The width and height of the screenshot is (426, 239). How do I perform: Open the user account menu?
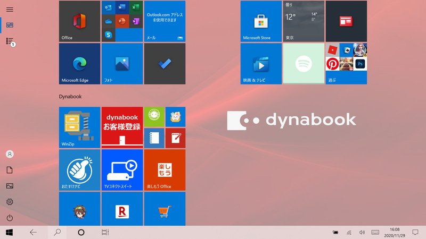pyautogui.click(x=10, y=154)
